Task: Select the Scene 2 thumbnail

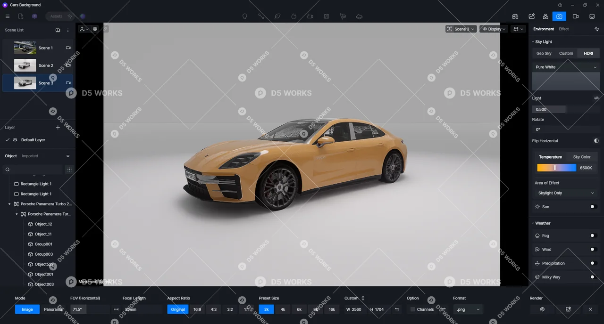Action: tap(25, 65)
